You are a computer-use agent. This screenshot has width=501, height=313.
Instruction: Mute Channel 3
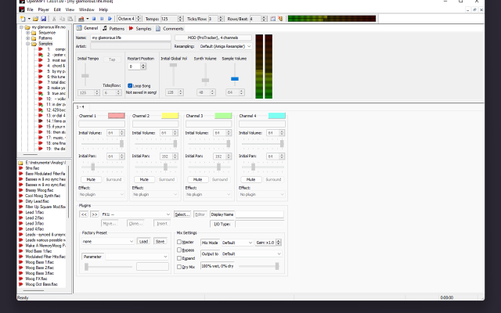(198, 179)
